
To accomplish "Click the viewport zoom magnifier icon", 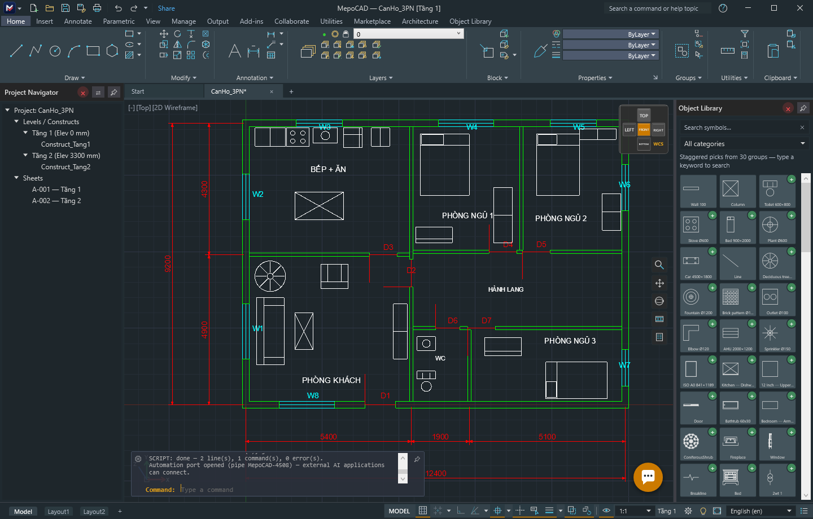I will [x=659, y=265].
